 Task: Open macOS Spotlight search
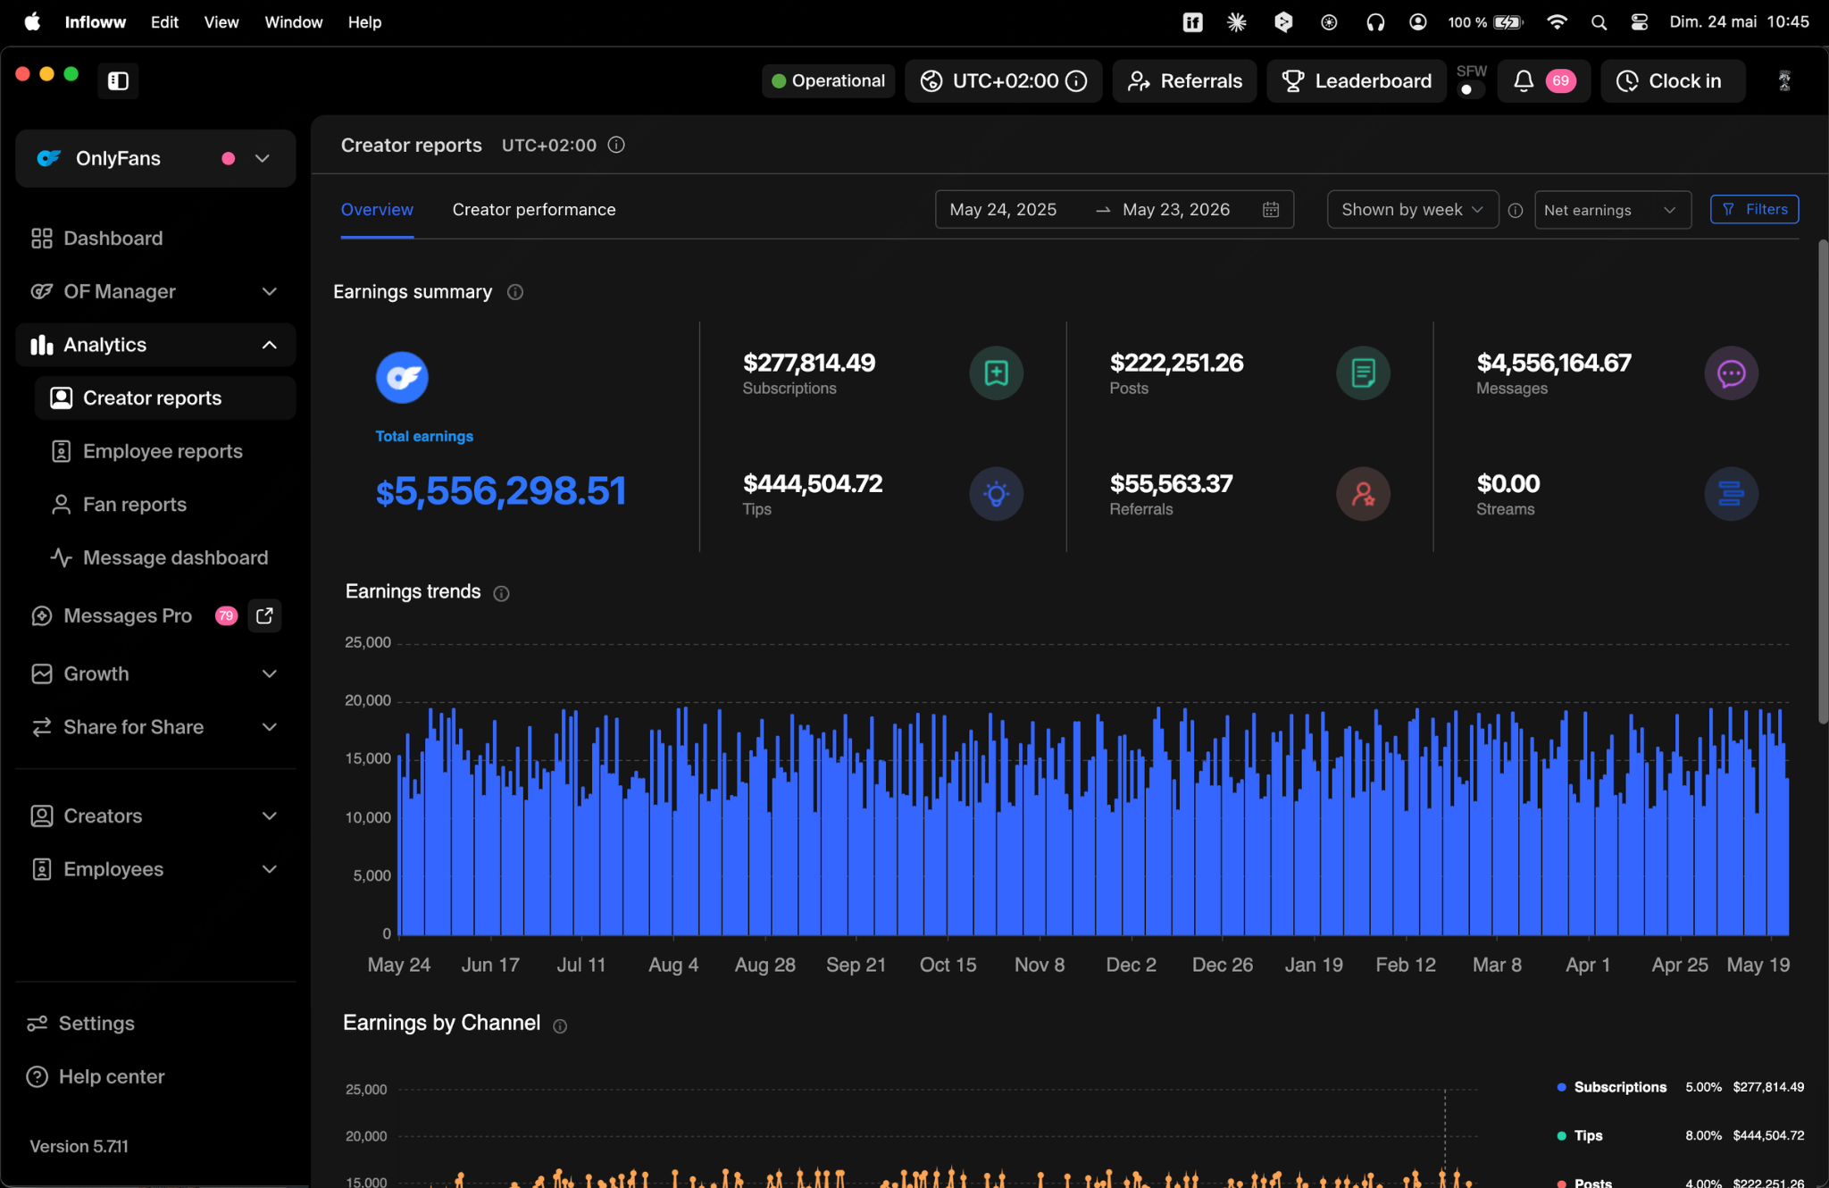(x=1599, y=22)
